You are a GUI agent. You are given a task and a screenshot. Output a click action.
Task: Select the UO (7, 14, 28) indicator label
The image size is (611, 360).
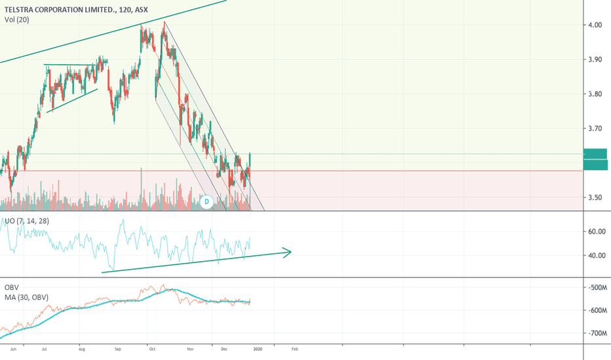26,221
